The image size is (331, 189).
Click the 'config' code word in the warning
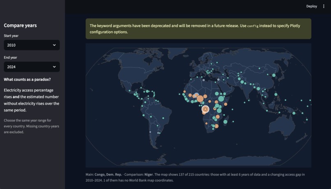point(253,26)
